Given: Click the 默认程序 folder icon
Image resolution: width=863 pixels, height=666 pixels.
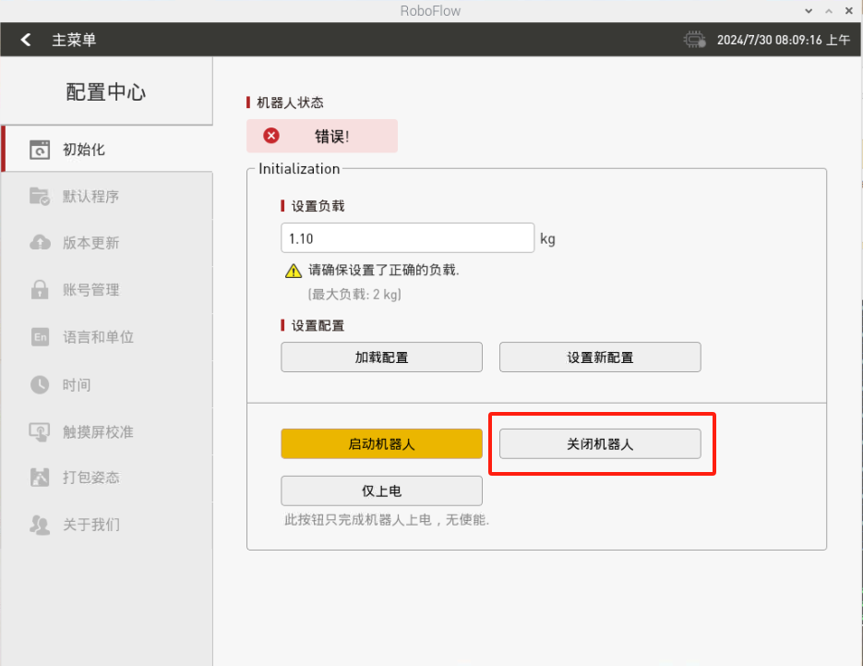Looking at the screenshot, I should point(40,197).
